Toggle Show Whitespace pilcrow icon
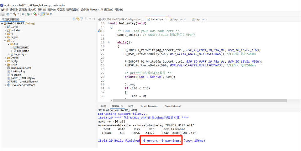Viewport: 301px width, 151px height. pos(51,14)
